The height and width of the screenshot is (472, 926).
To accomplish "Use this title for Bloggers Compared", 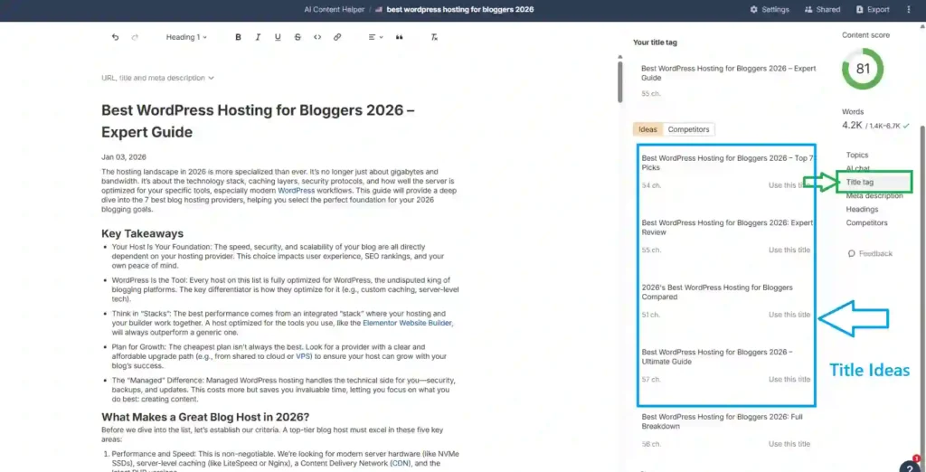I will 789,315.
